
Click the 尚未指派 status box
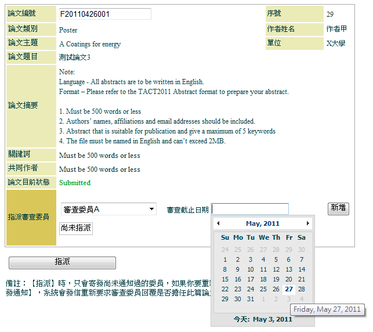tap(76, 228)
